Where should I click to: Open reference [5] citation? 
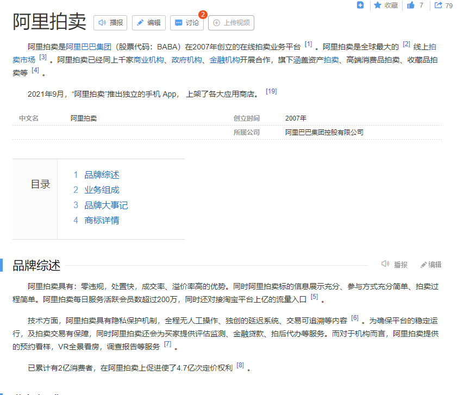point(314,297)
